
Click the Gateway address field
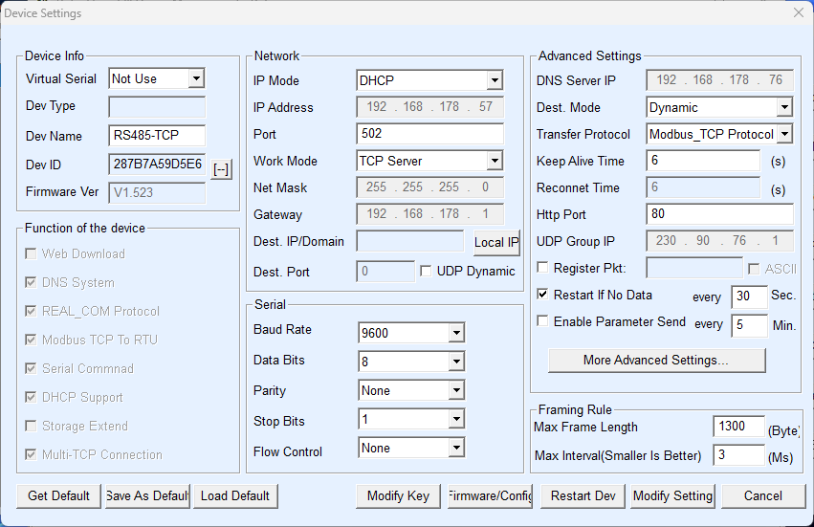click(429, 214)
